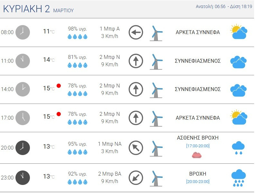255x193 pixels.
Task: Click the light rain icon at 20:00
Action: pyautogui.click(x=239, y=148)
